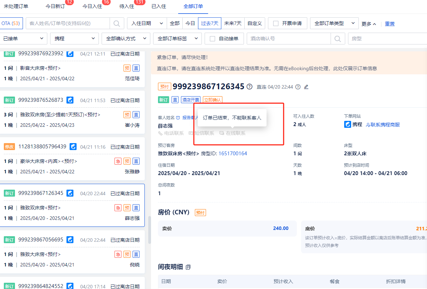Image resolution: width=427 pixels, height=289 pixels.
Task: Click guest name 崔小涛 in the order list
Action: pyautogui.click(x=132, y=125)
